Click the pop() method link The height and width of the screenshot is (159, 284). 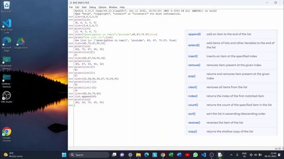(x=192, y=76)
